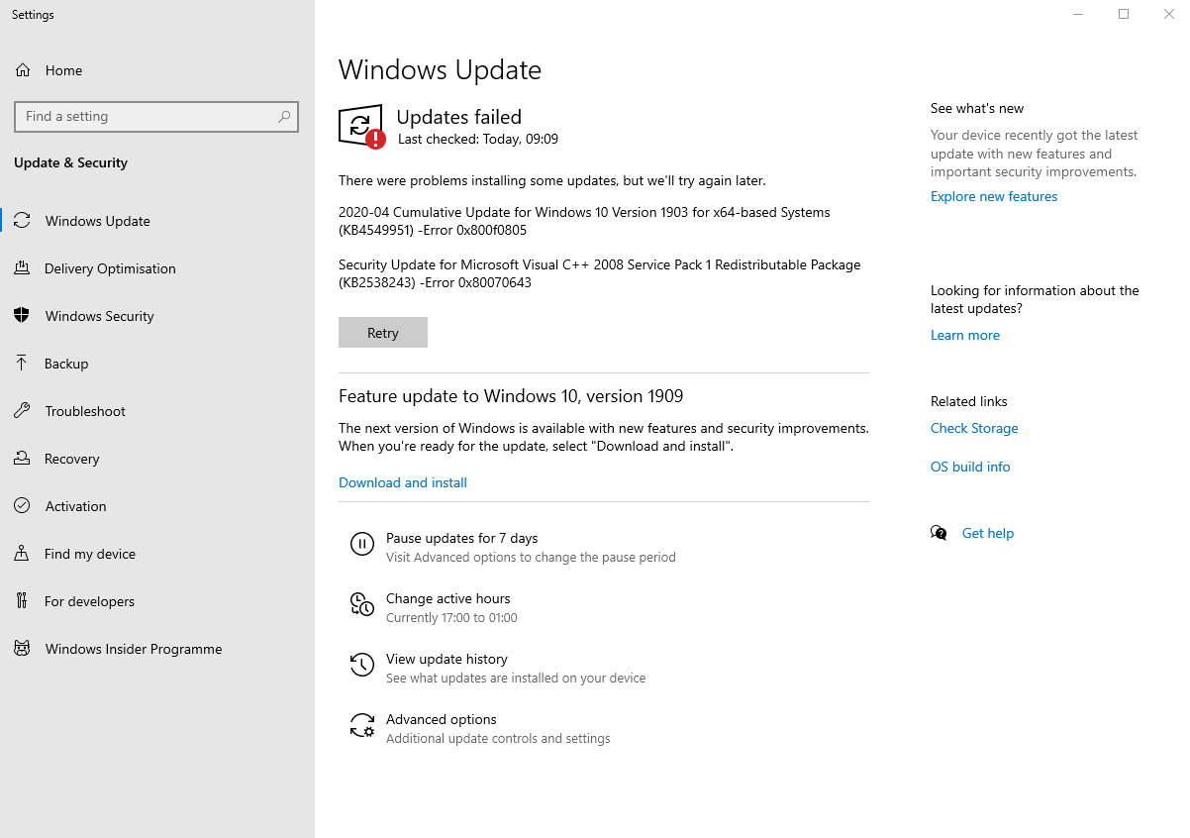Retry the failed updates
This screenshot has width=1190, height=838.
pos(383,333)
